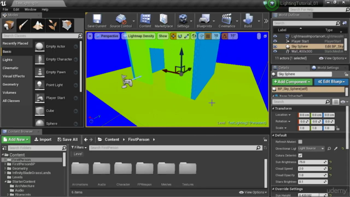Click the Search Classes input field
The image size is (350, 197).
42,36
